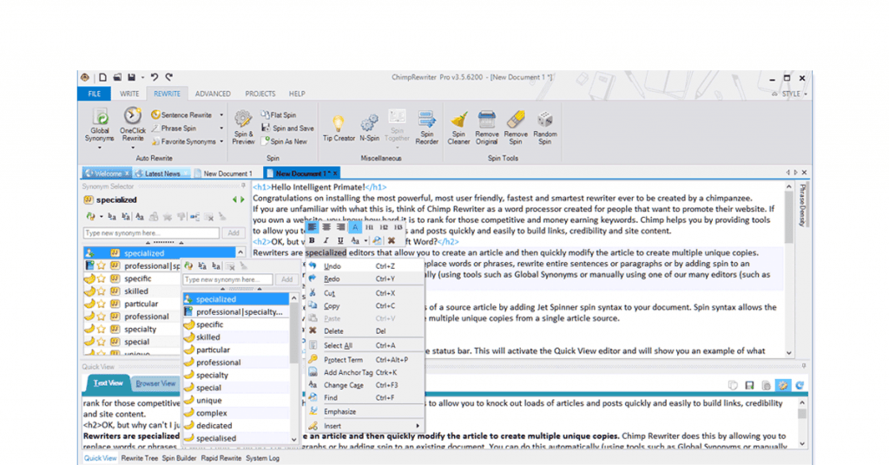The width and height of the screenshot is (889, 465).
Task: Toggle underline in the floating mini toolbar
Action: (x=340, y=240)
